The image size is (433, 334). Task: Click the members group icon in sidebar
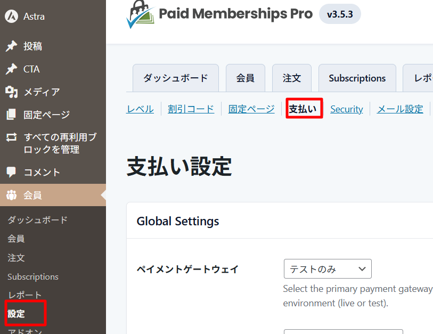point(11,195)
